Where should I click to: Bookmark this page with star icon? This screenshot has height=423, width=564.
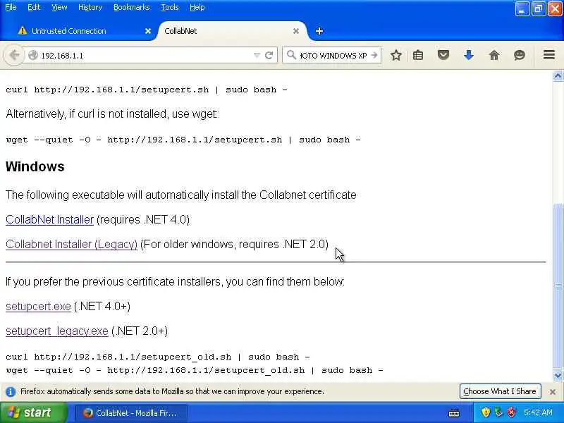point(396,55)
